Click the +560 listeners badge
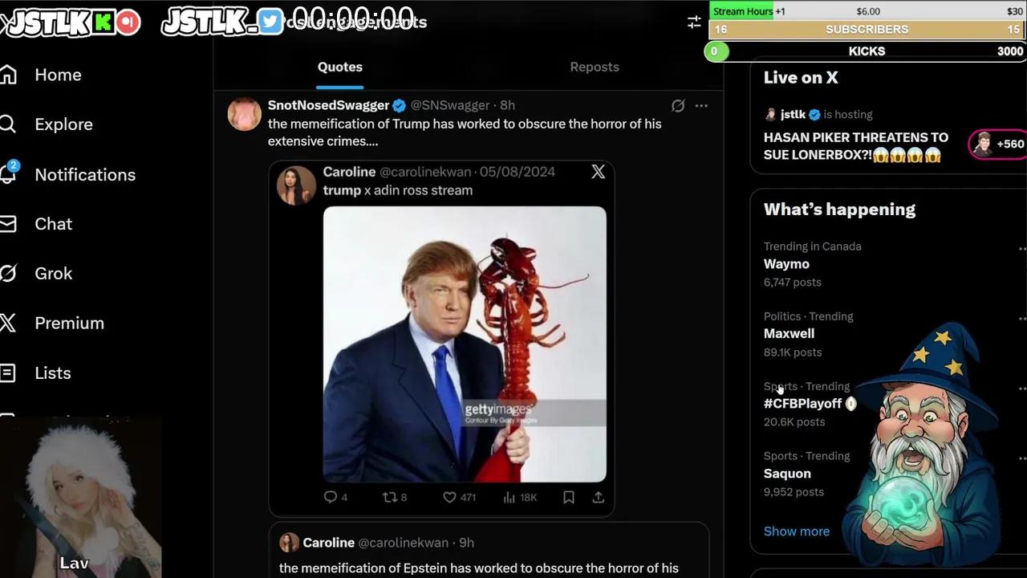1027x578 pixels. [x=998, y=144]
